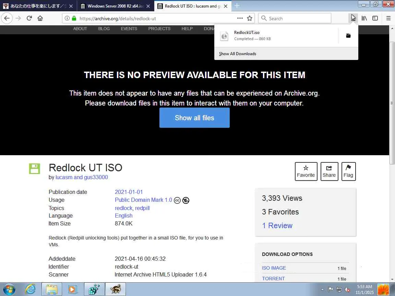Image resolution: width=395 pixels, height=296 pixels.
Task: Show sidebars toolbar icon
Action: point(375,18)
